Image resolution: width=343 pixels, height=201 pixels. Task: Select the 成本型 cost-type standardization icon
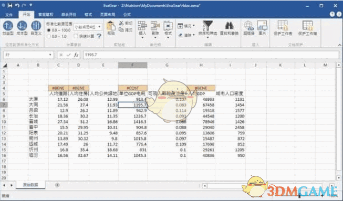click(x=22, y=26)
